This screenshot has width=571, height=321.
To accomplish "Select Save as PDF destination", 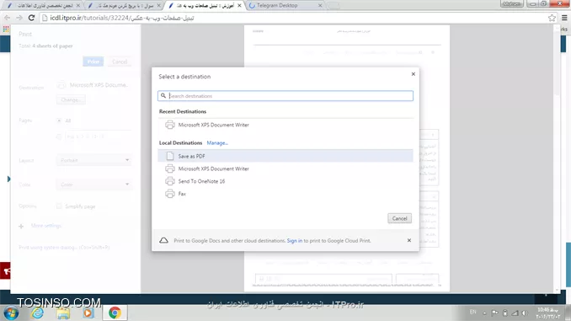I will click(x=285, y=156).
